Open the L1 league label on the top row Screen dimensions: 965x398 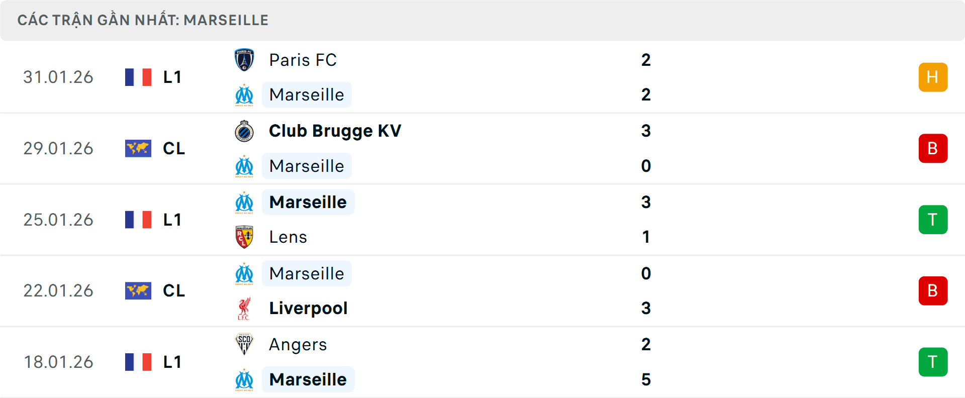tap(171, 76)
